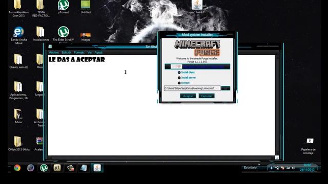Open the Formato menu in Notepad
Viewport: 328px width, 184px height.
click(79, 52)
